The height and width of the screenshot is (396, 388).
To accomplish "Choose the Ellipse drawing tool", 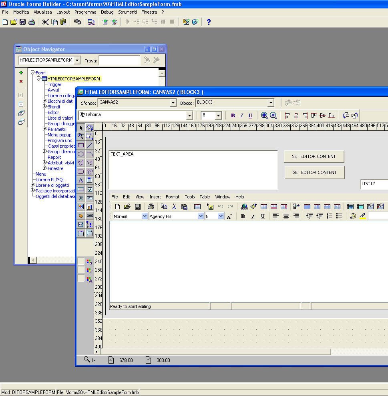I will tap(80, 154).
